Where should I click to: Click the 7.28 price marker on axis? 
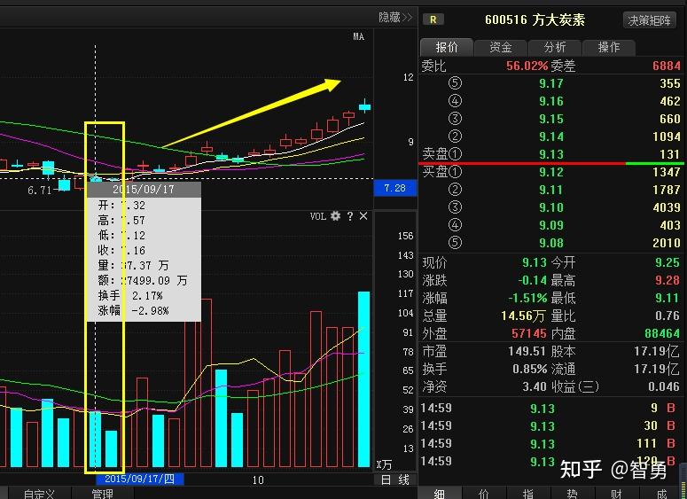(x=394, y=188)
